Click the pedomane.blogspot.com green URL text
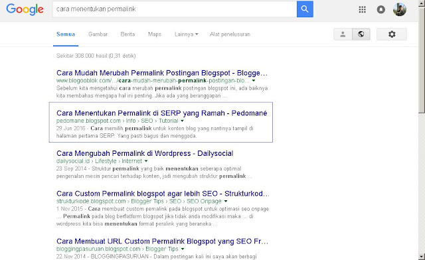This screenshot has height=260, width=425. pyautogui.click(x=88, y=121)
